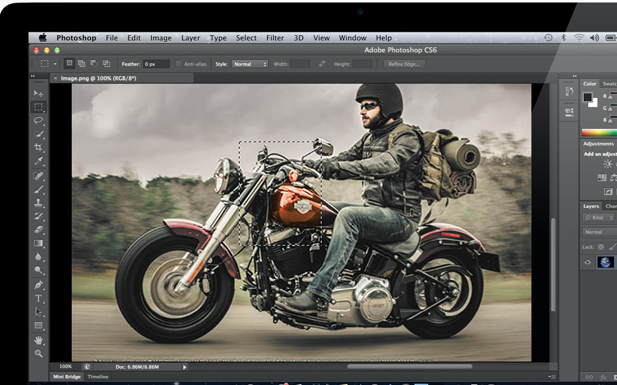Select the Clone Stamp tool
The width and height of the screenshot is (617, 385).
coord(39,203)
